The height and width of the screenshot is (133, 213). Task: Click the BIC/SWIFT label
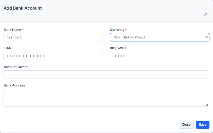point(118,48)
